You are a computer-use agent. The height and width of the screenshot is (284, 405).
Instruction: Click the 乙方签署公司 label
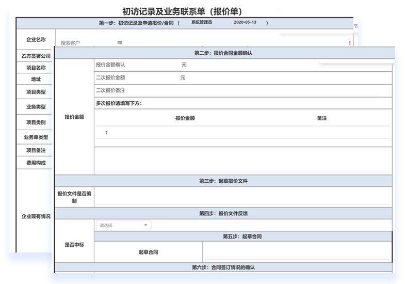(36, 56)
